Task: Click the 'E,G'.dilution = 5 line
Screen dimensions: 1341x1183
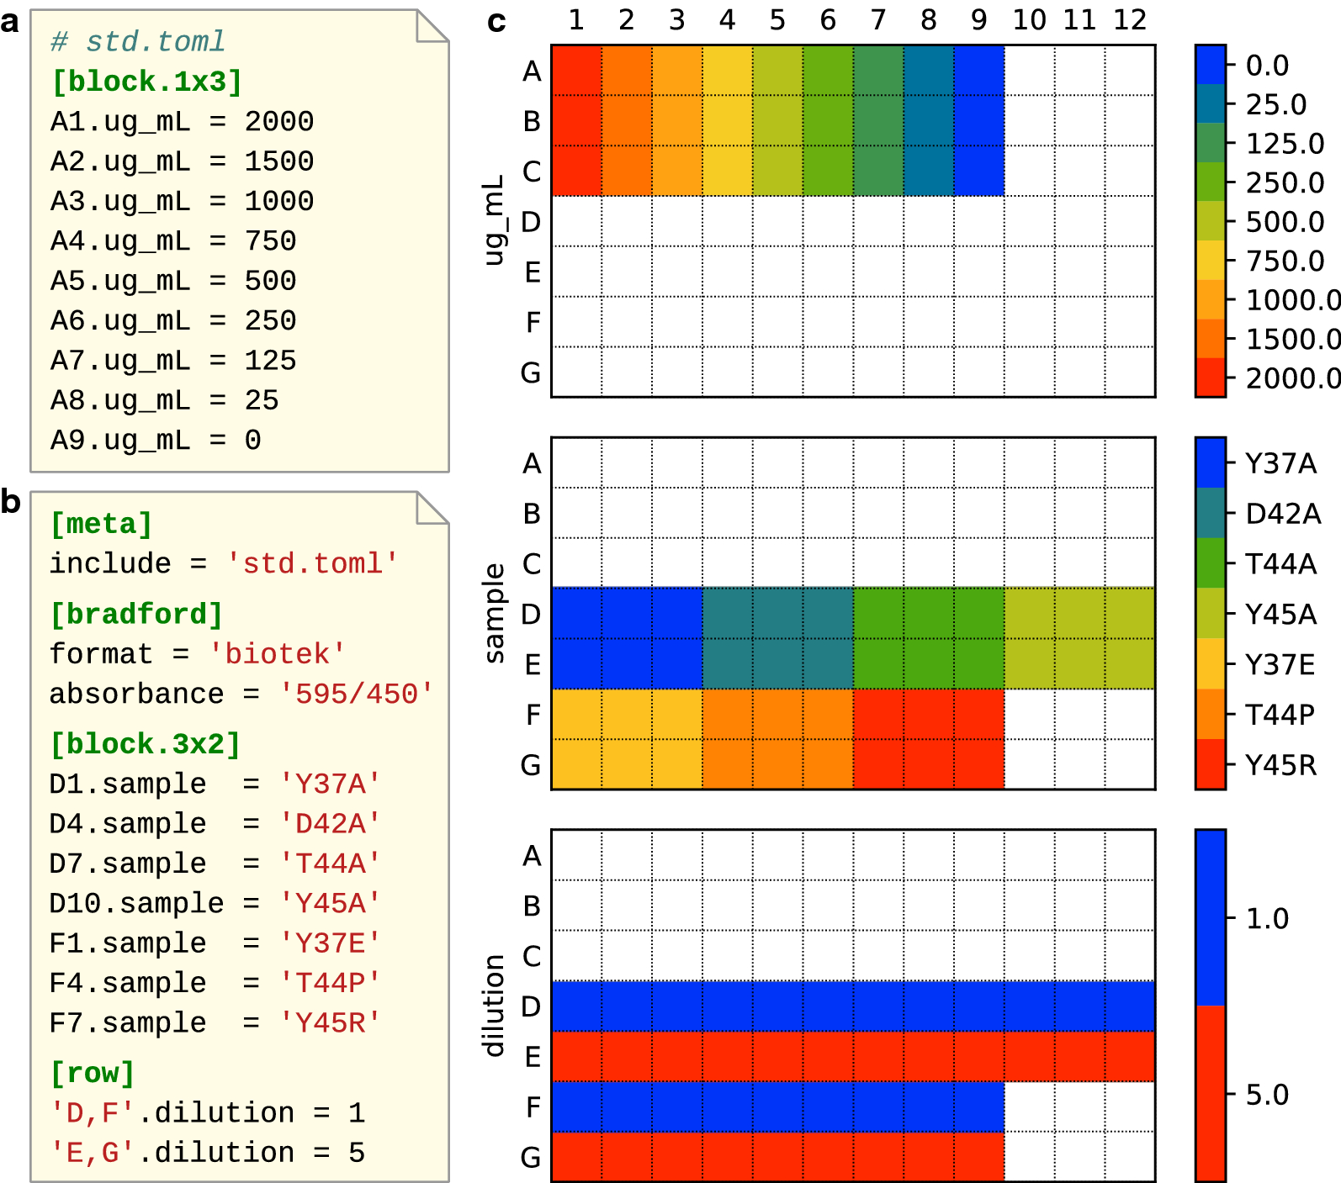Action: [207, 1152]
